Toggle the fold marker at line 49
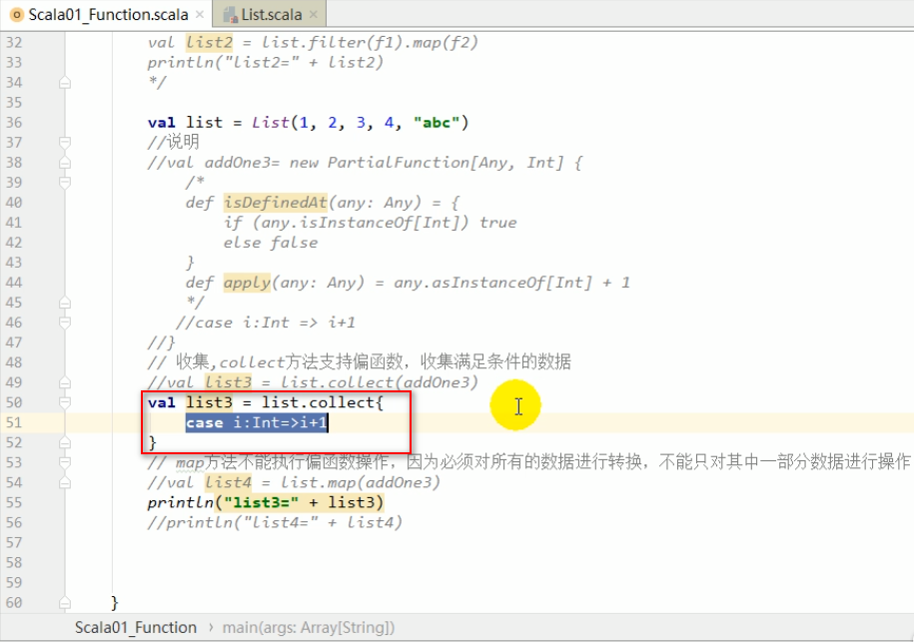914x642 pixels. click(65, 382)
